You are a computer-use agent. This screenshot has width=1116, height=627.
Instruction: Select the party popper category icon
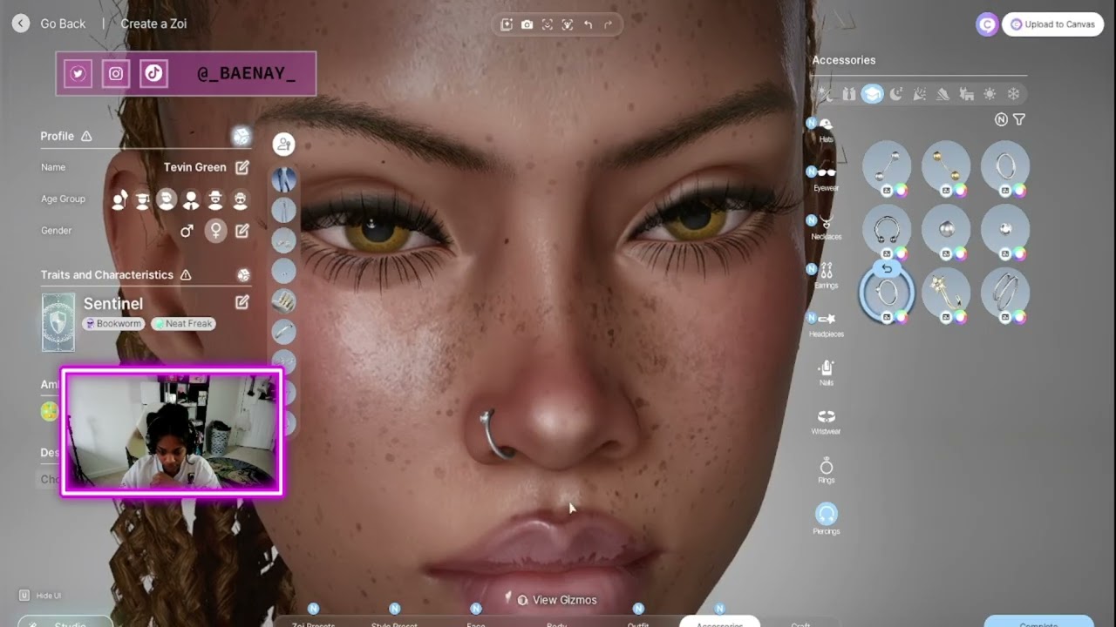[920, 94]
